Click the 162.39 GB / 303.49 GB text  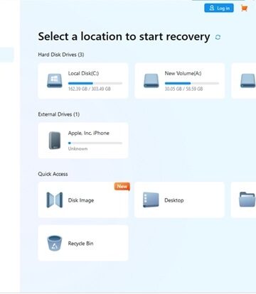tap(90, 89)
